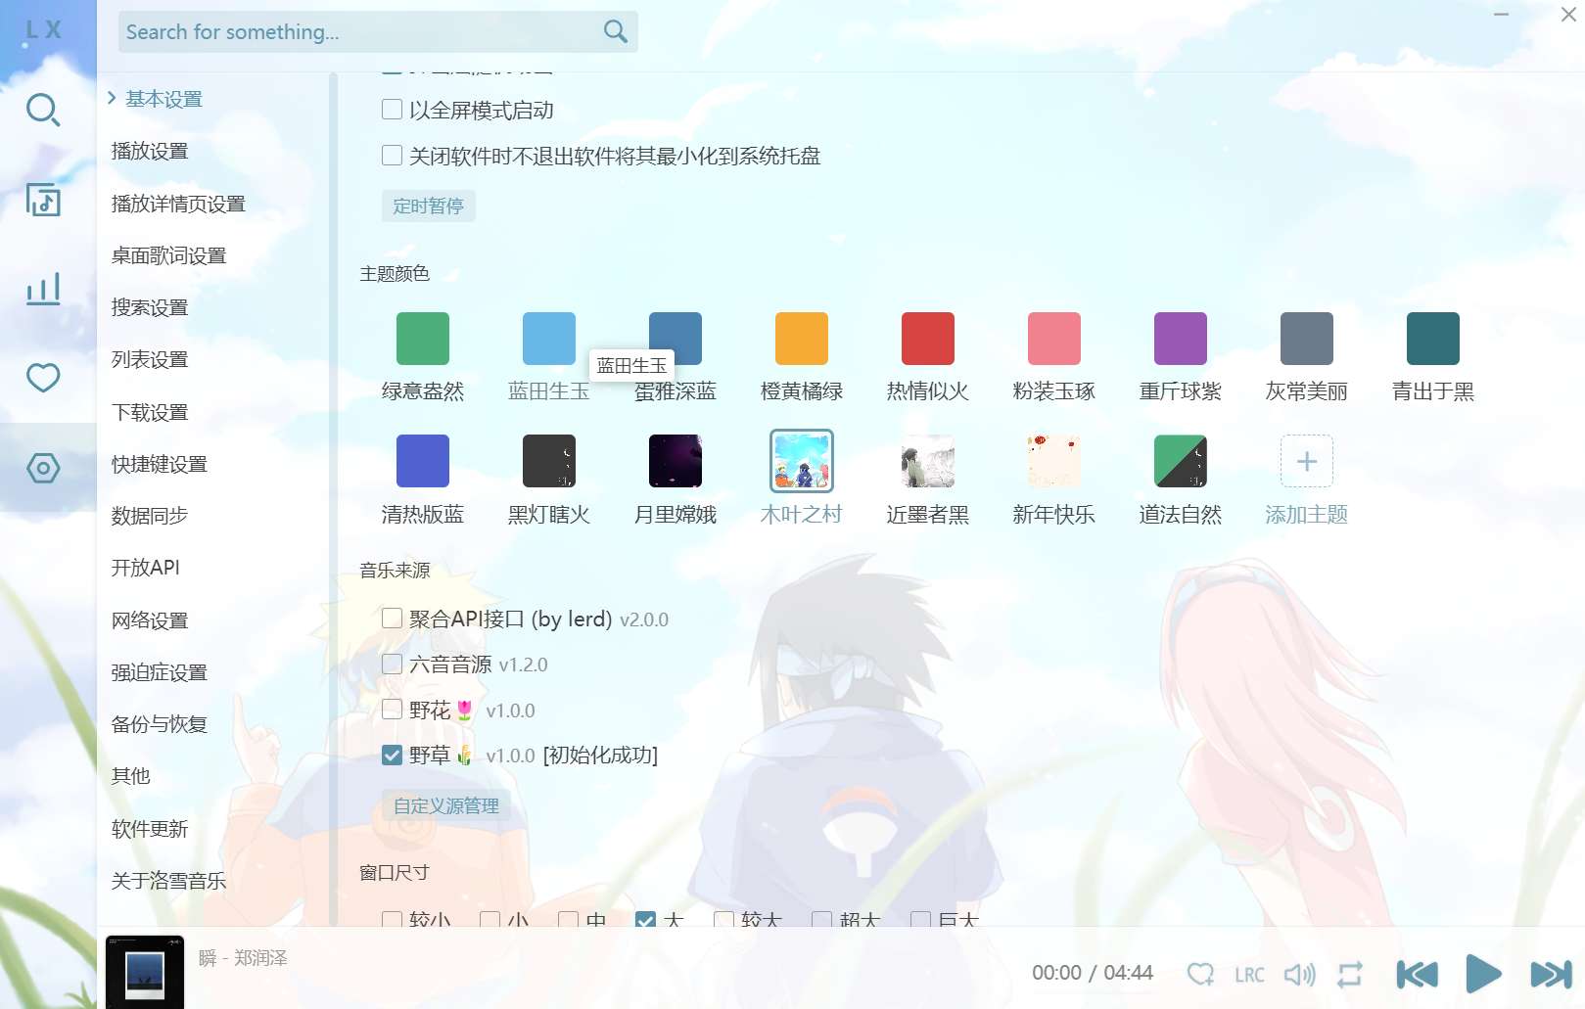The width and height of the screenshot is (1585, 1009).
Task: Enable minimize to system tray on close
Action: 392,156
